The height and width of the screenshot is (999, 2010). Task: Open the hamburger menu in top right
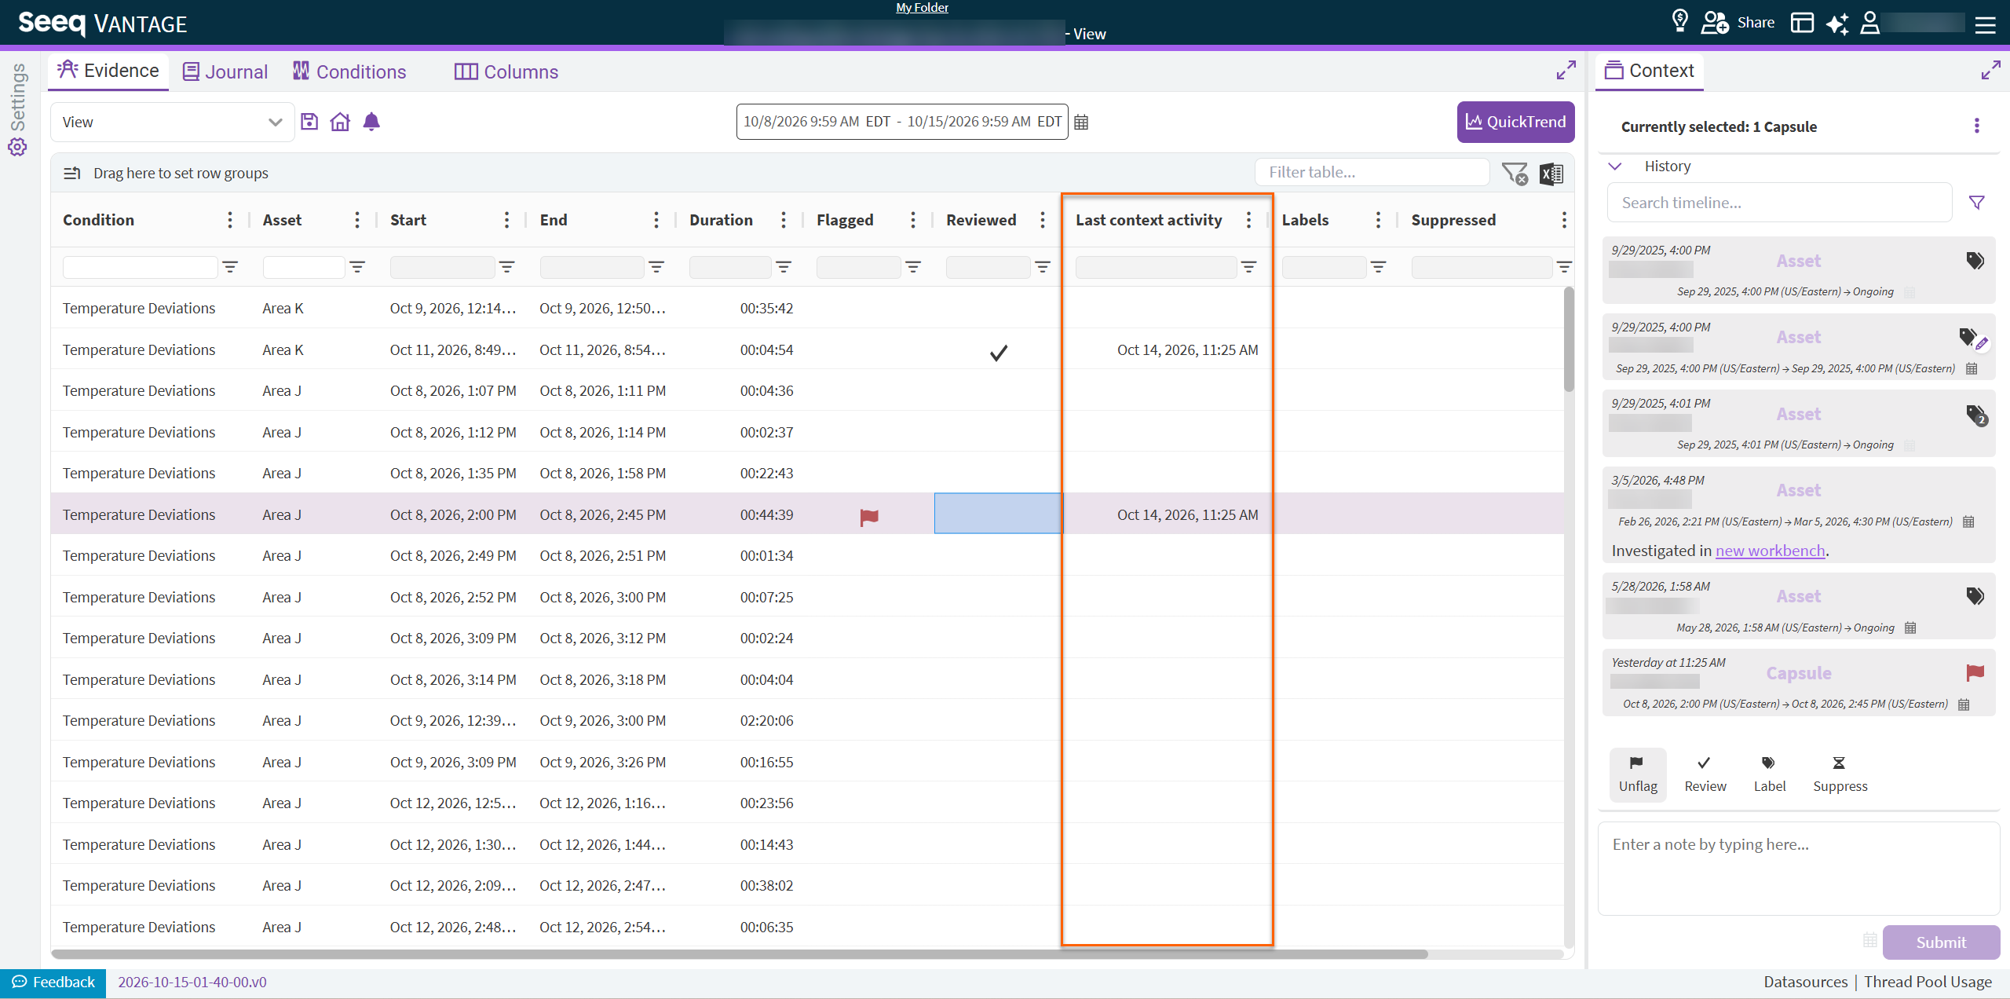1986,25
